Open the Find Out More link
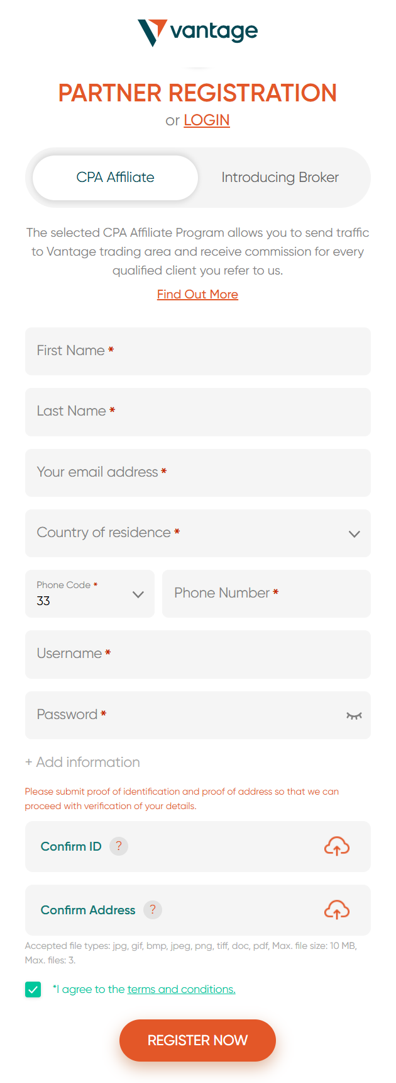 pyautogui.click(x=197, y=294)
